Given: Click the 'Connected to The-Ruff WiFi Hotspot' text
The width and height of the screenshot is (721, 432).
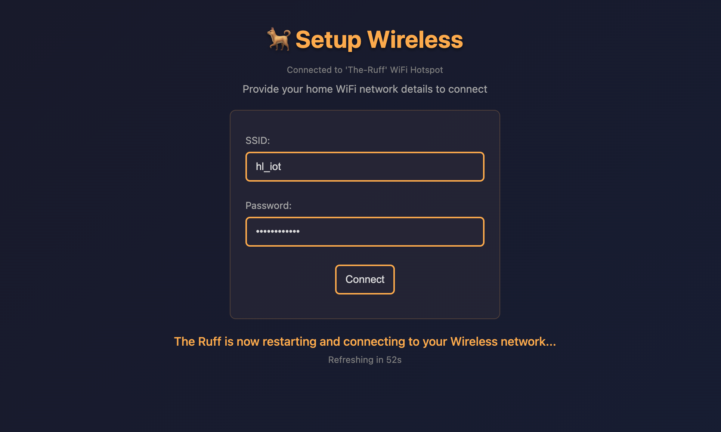Looking at the screenshot, I should [365, 70].
